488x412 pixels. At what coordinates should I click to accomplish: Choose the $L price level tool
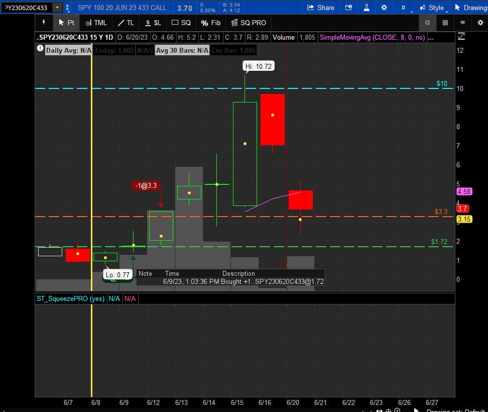click(x=153, y=23)
